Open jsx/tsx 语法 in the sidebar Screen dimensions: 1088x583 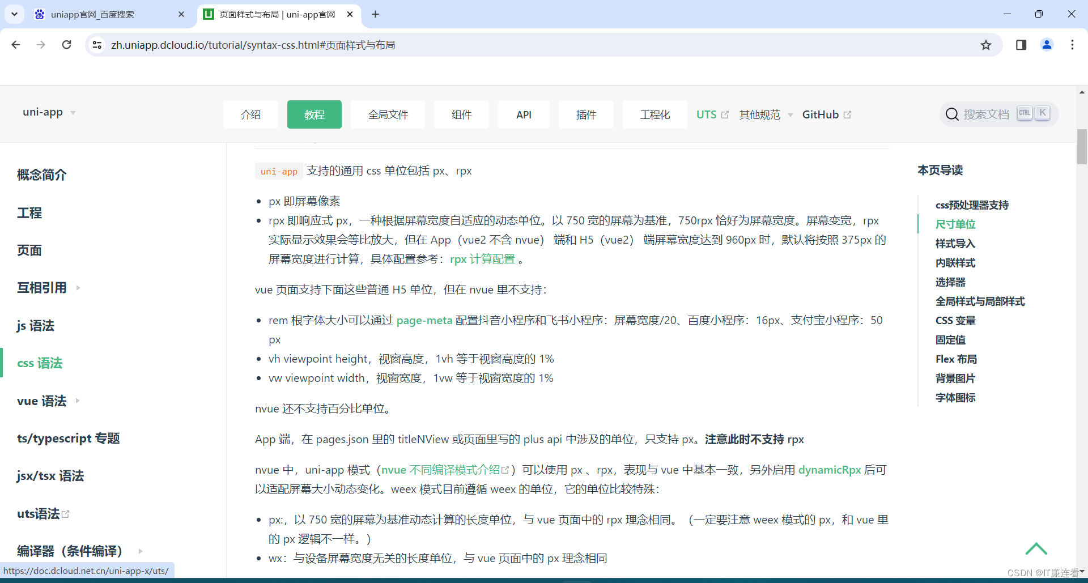pos(50,475)
